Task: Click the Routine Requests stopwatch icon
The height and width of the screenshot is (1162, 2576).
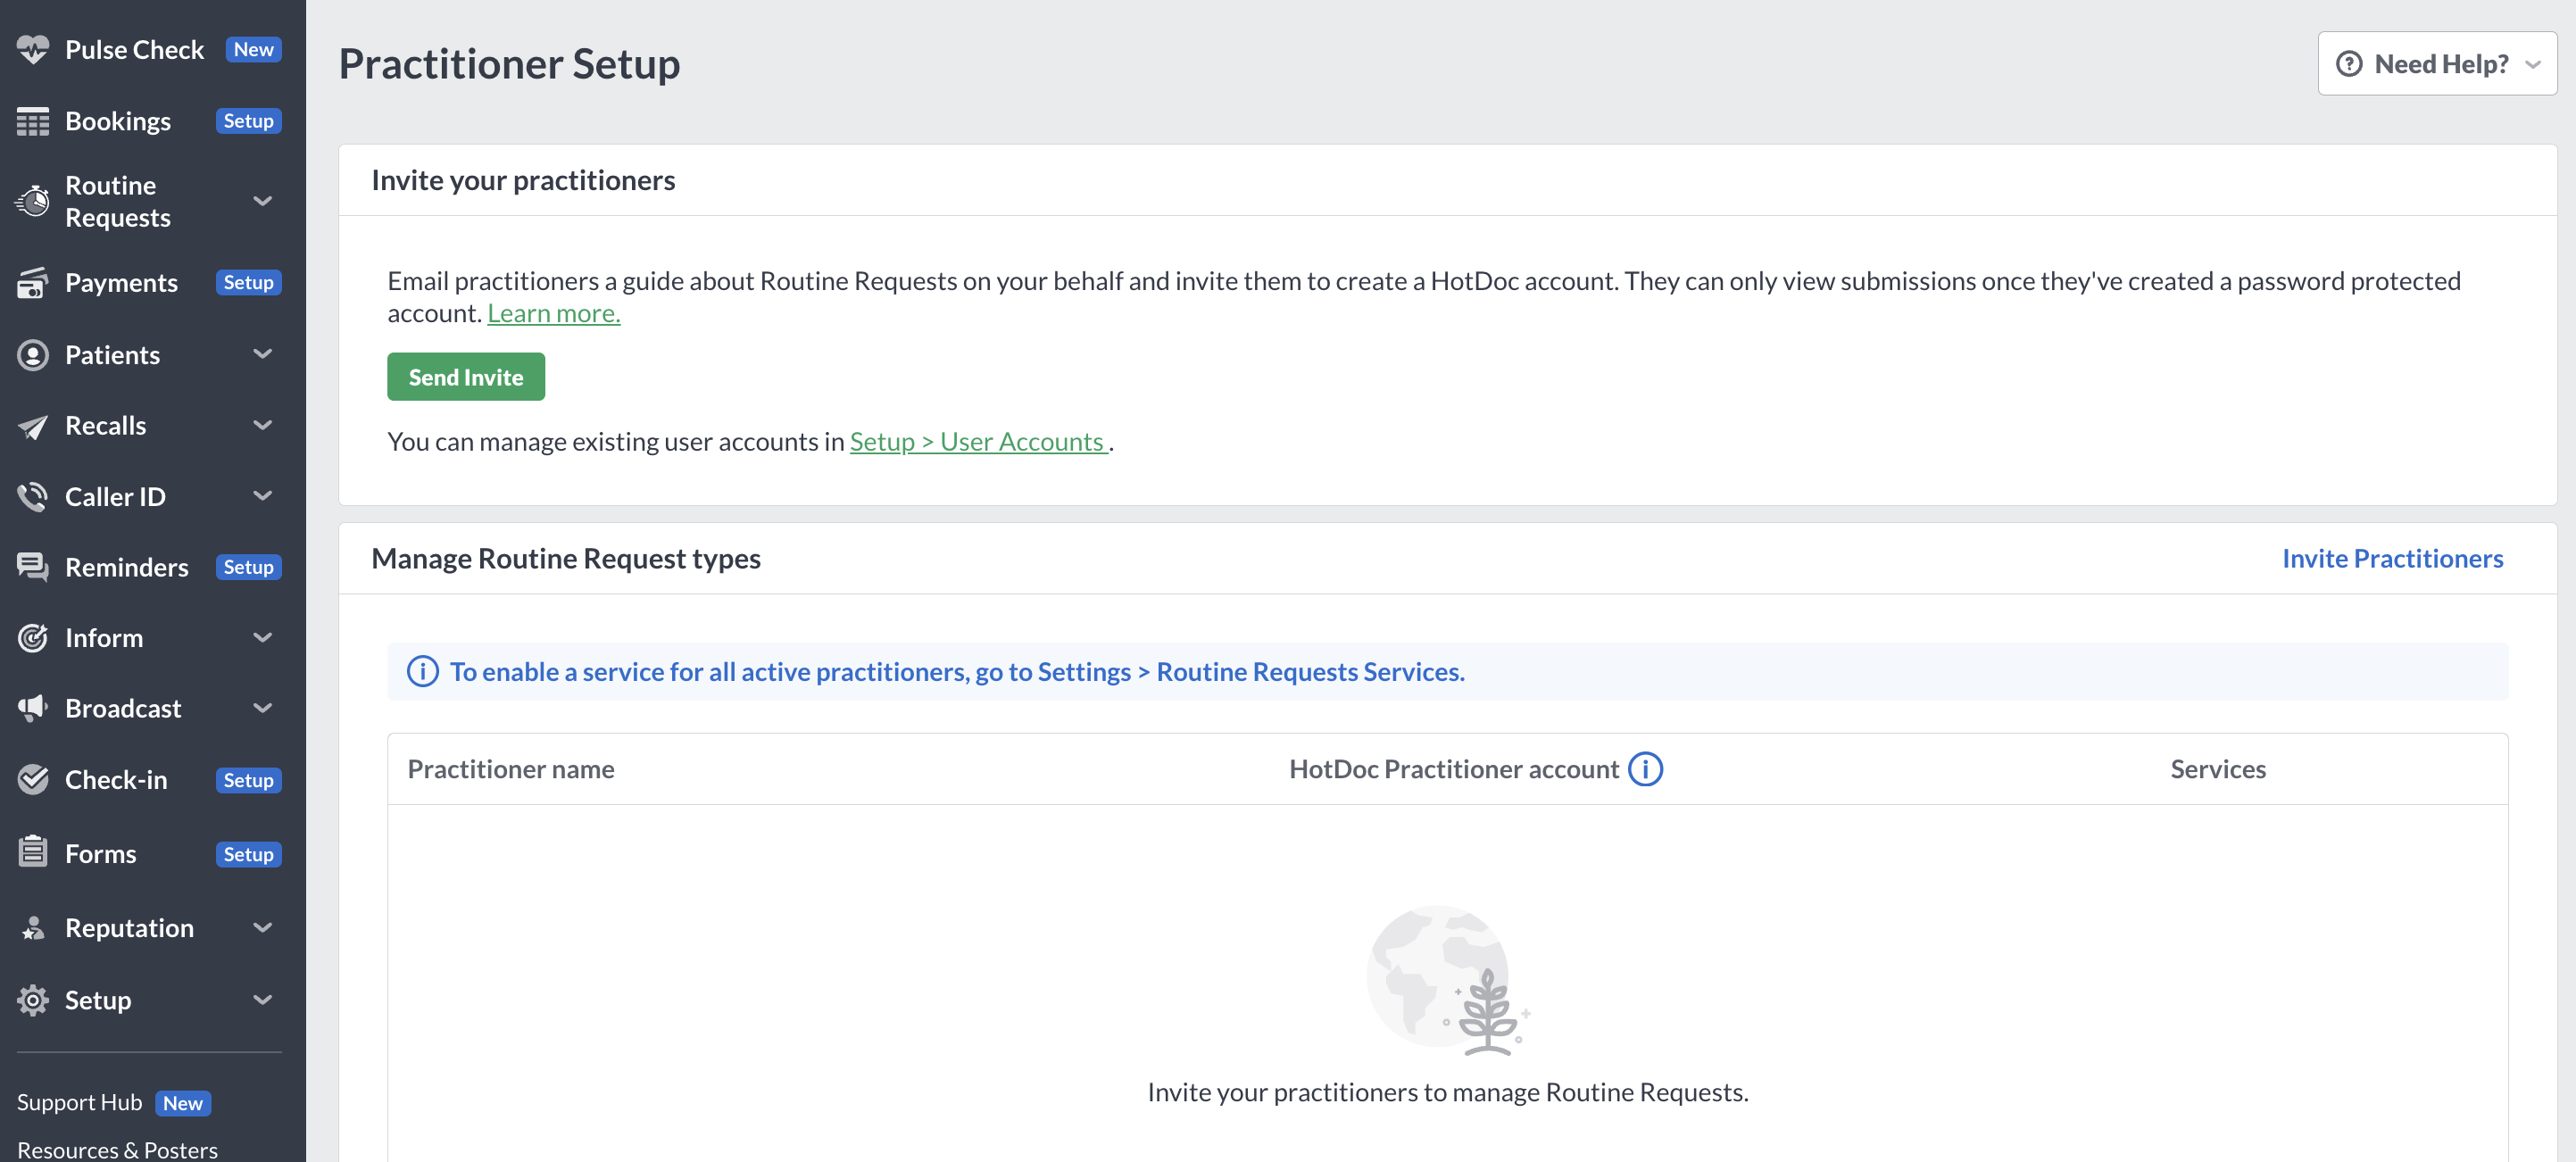Action: 33,201
